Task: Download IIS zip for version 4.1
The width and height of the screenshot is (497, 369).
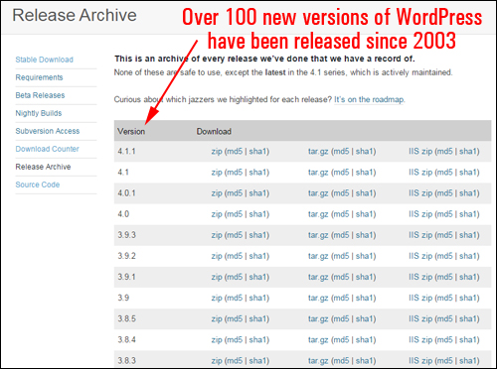Action: pyautogui.click(x=420, y=173)
